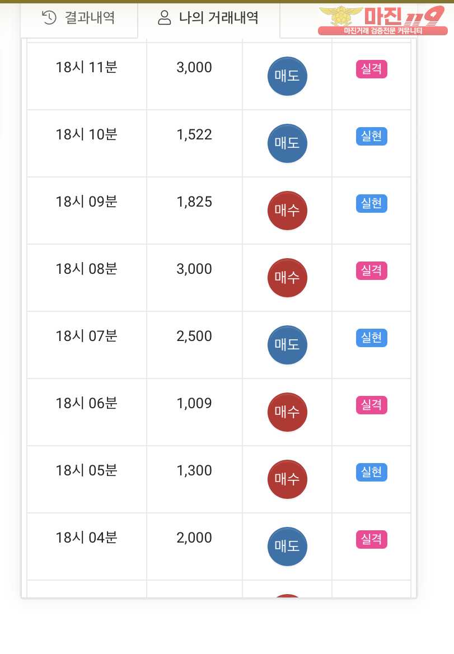The width and height of the screenshot is (454, 654).
Task: Click 매수 circle for 18시 05분
Action: pos(287,479)
